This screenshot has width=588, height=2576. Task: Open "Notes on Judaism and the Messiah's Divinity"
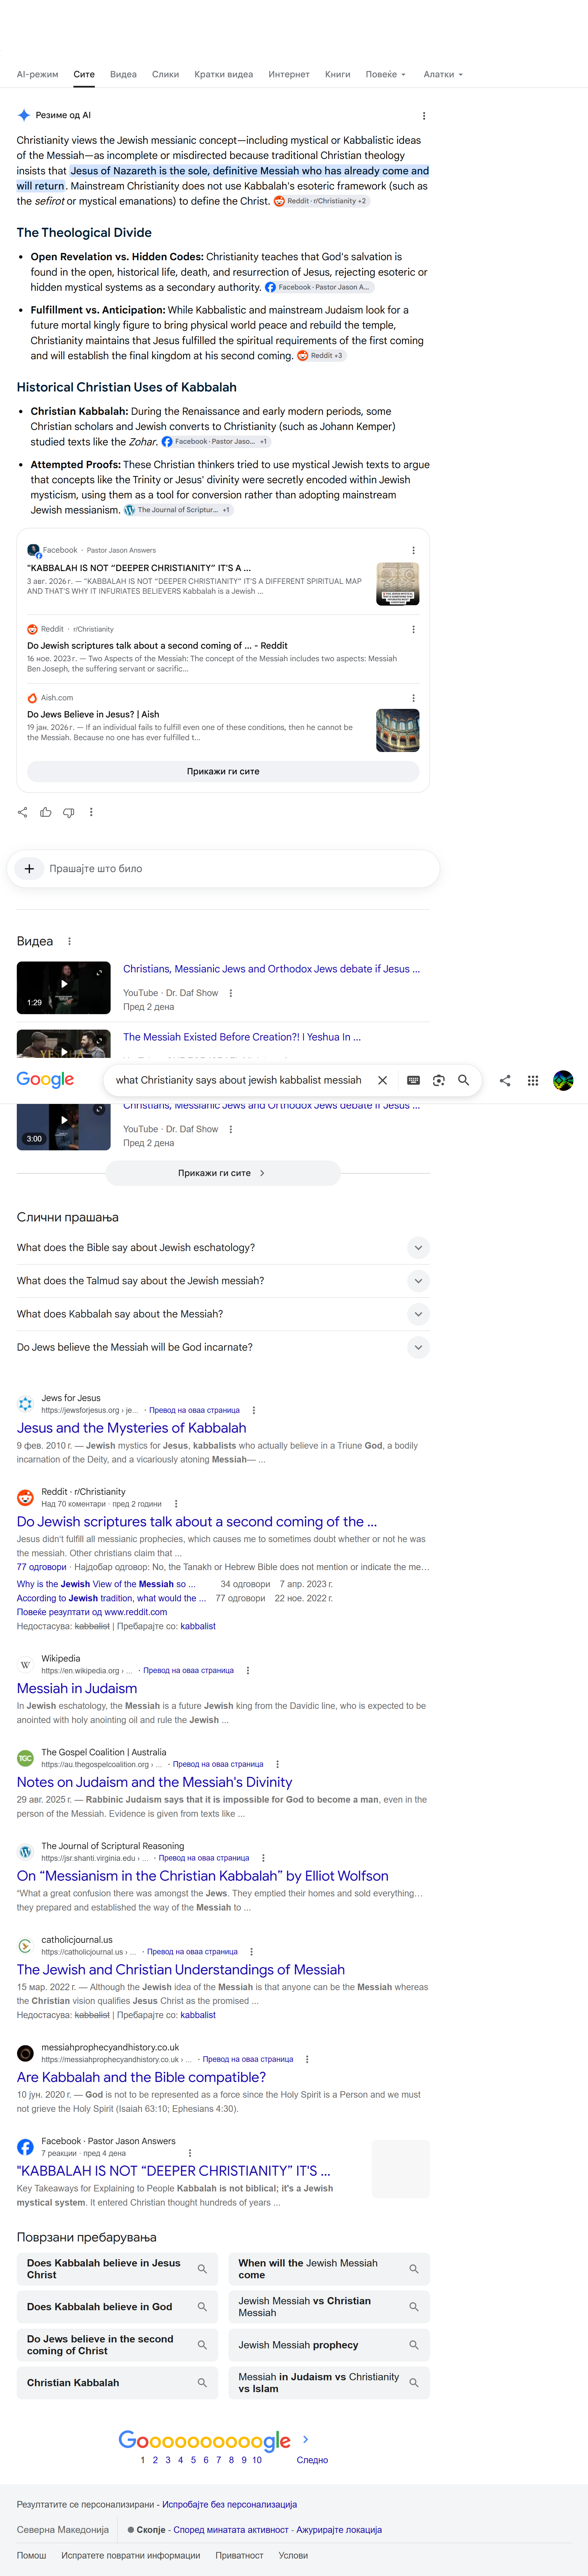[x=154, y=1782]
